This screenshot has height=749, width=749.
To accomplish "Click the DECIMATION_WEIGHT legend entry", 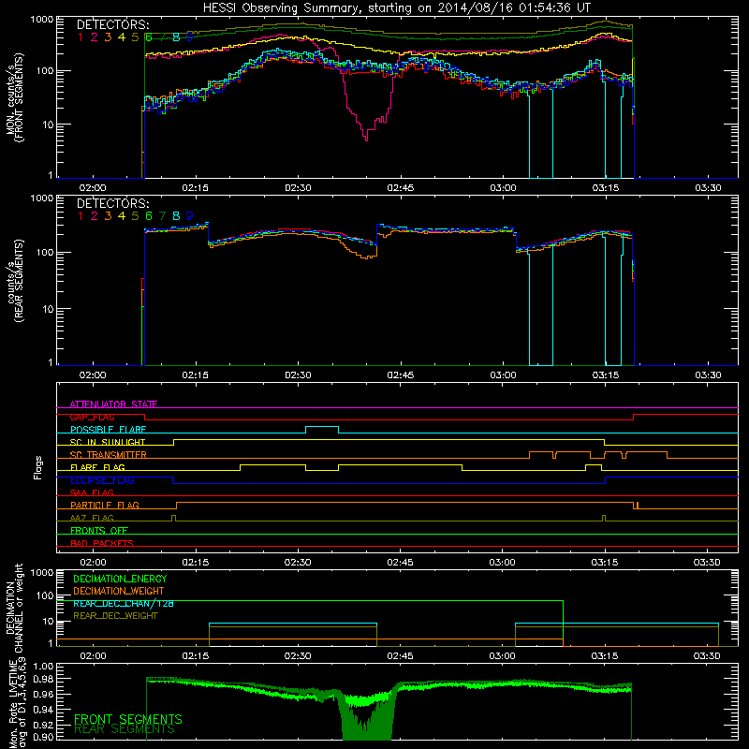I will [x=119, y=591].
